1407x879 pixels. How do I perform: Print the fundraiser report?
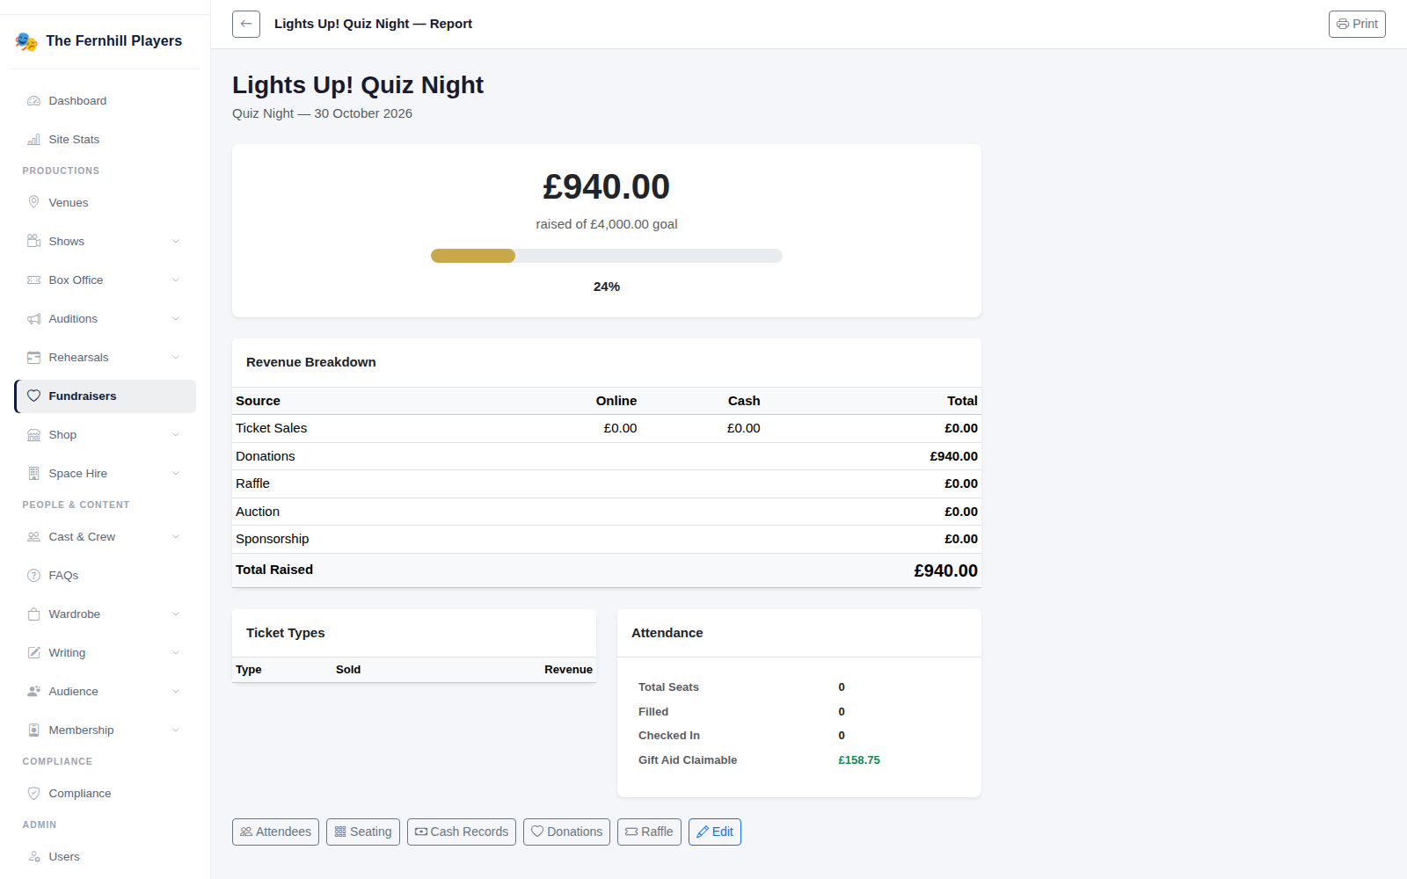click(1357, 24)
